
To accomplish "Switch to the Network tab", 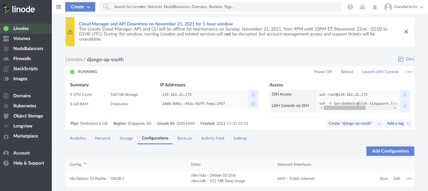I will [x=103, y=138].
